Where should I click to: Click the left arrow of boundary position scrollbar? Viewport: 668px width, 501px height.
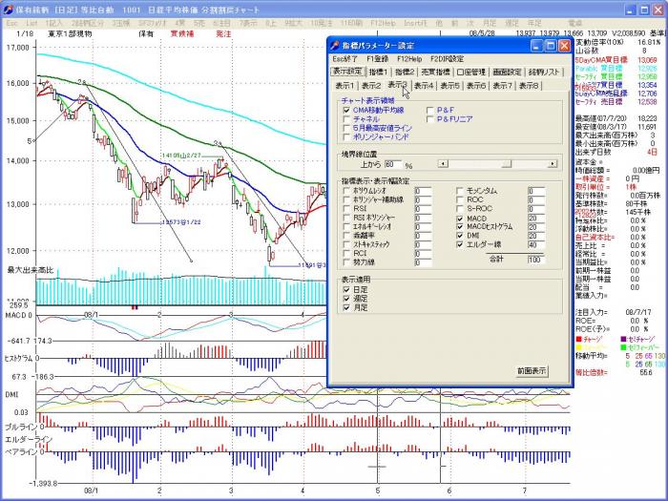tap(443, 163)
